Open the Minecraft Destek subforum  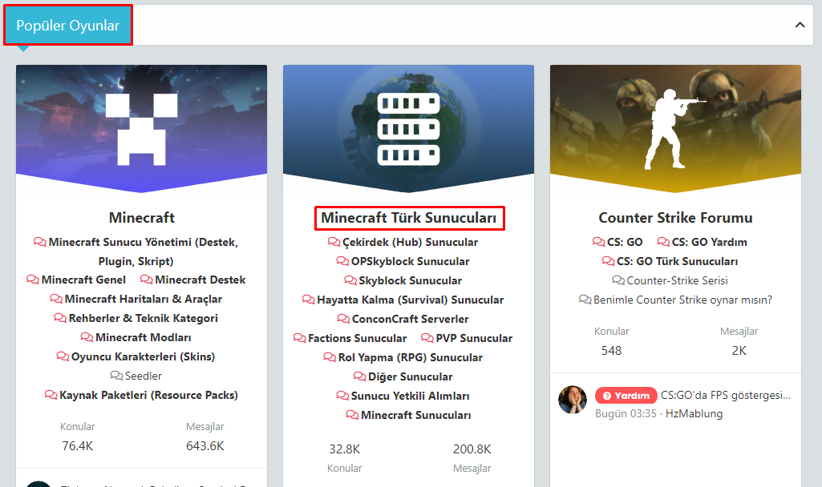[x=200, y=280]
